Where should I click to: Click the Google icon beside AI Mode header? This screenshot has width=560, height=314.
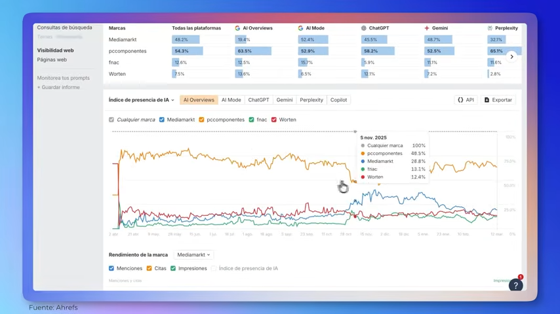click(x=300, y=28)
